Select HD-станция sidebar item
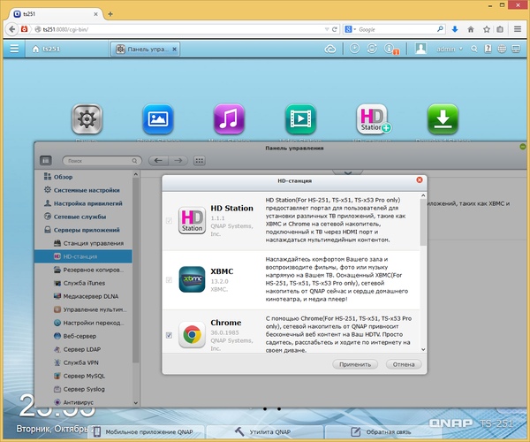This screenshot has height=442, width=530. coord(83,256)
